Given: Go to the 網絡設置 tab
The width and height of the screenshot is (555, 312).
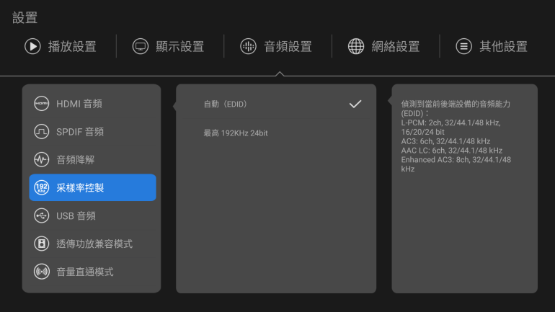Looking at the screenshot, I should (x=384, y=46).
